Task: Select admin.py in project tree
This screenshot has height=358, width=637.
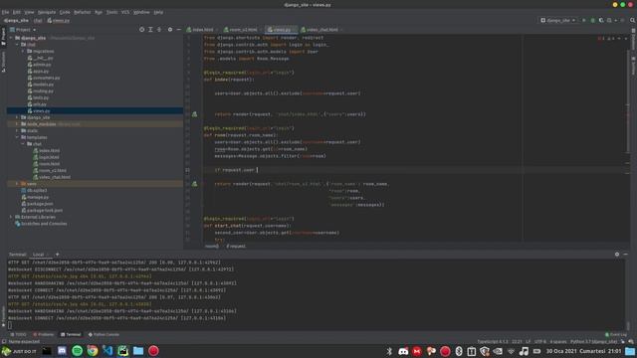Action: 40,65
